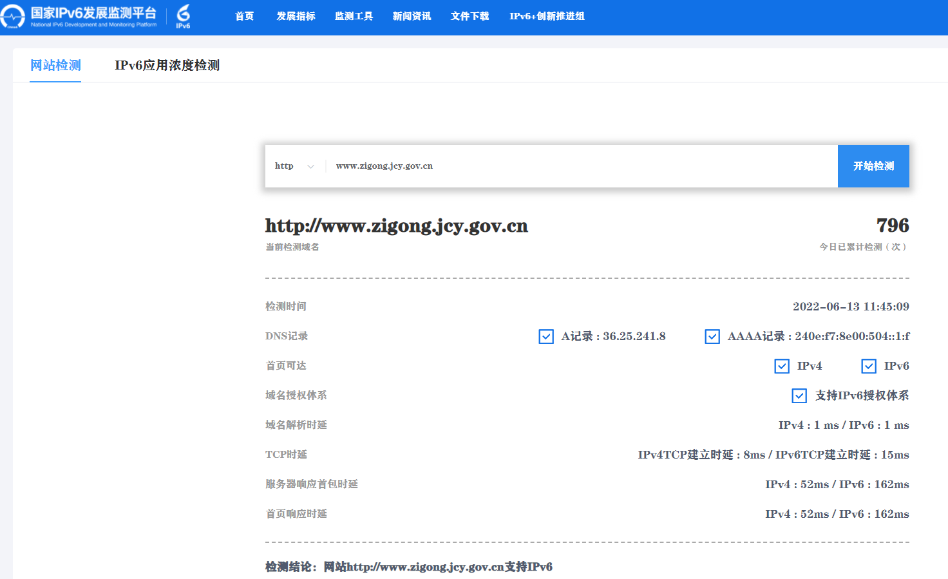
Task: Toggle the AAAA记录 checkbox
Action: (x=712, y=336)
